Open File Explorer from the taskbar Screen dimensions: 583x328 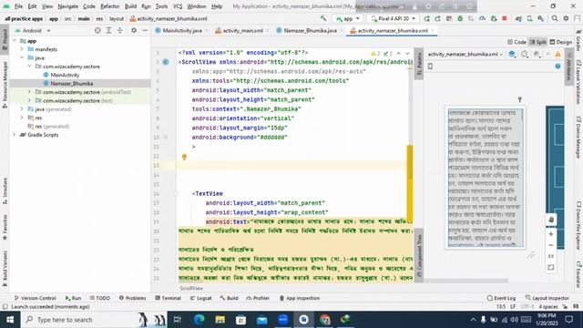(220, 320)
